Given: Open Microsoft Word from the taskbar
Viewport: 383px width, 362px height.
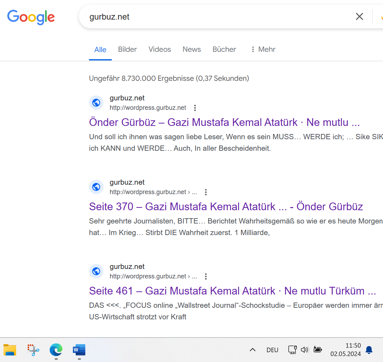Looking at the screenshot, I should tap(79, 350).
